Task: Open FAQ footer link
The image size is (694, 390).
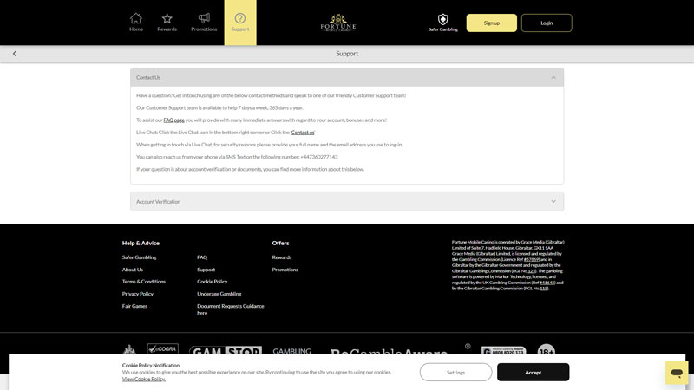Action: pyautogui.click(x=202, y=257)
